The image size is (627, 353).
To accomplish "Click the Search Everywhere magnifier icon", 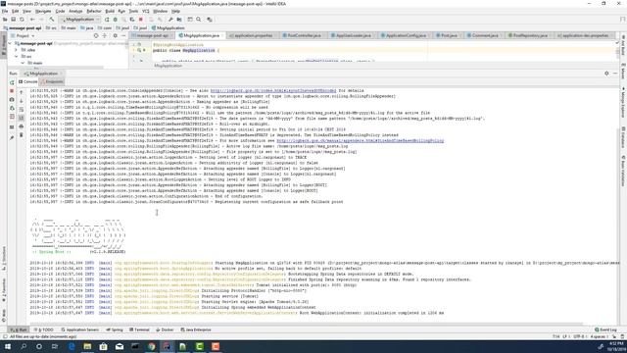I will pyautogui.click(x=198, y=20).
